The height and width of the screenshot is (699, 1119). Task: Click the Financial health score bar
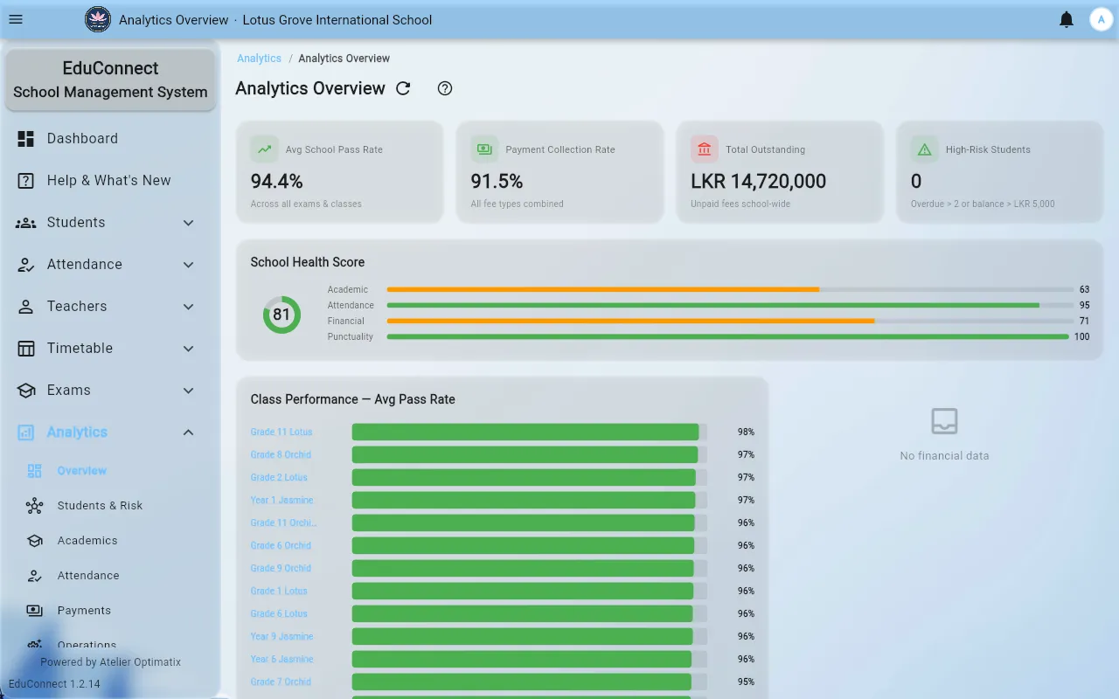pyautogui.click(x=730, y=321)
